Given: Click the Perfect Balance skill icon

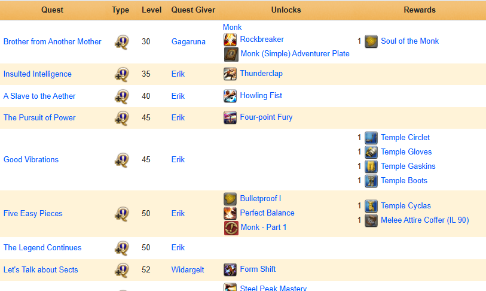Looking at the screenshot, I should [230, 213].
